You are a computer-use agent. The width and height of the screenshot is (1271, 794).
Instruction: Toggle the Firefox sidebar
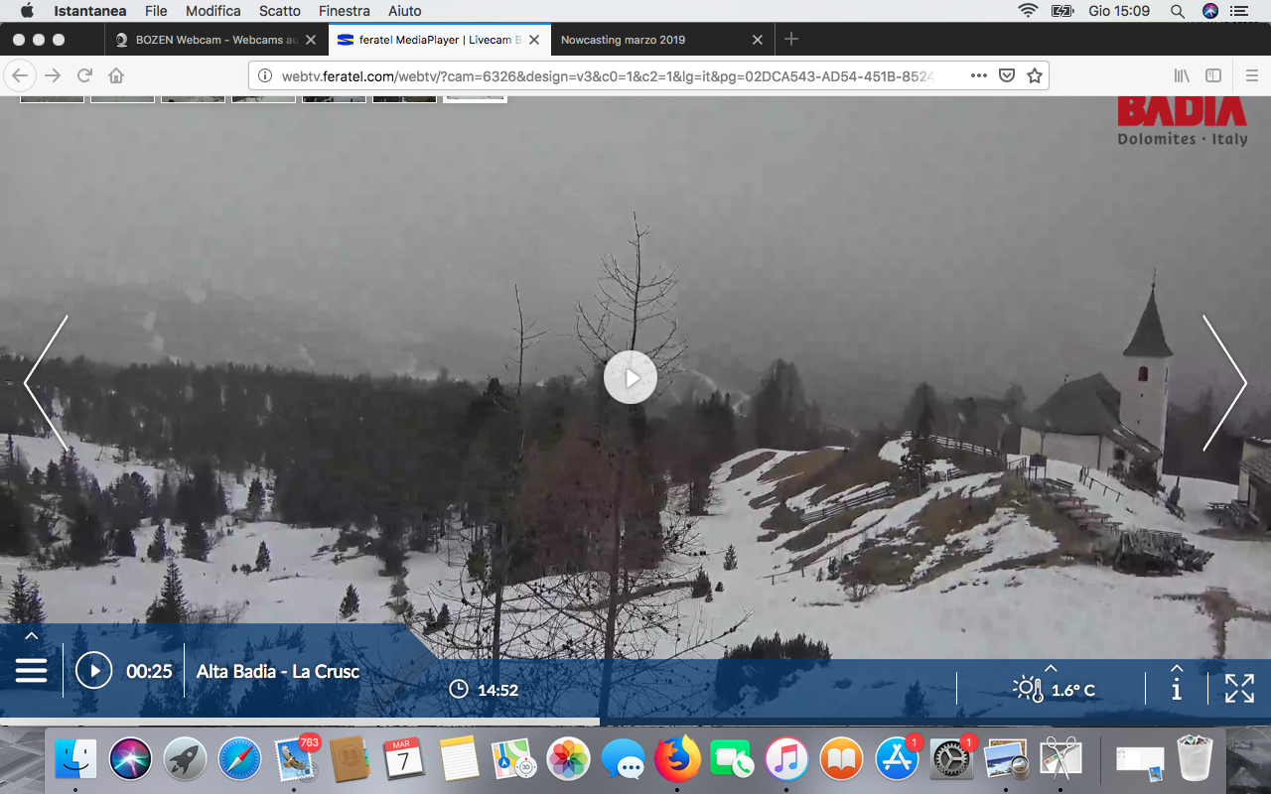click(1213, 75)
